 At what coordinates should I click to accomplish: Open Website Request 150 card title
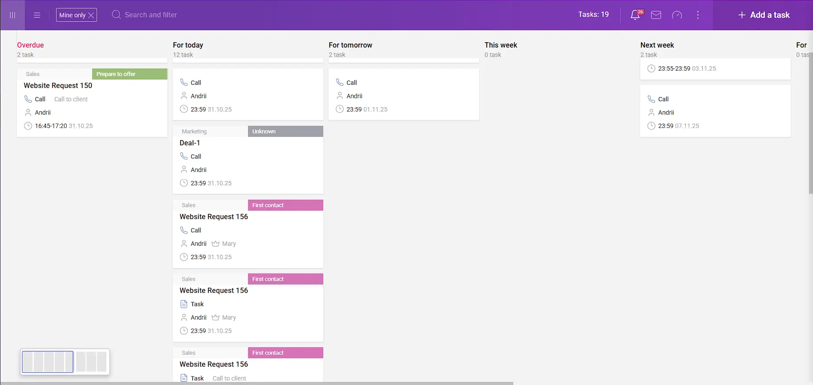point(58,85)
